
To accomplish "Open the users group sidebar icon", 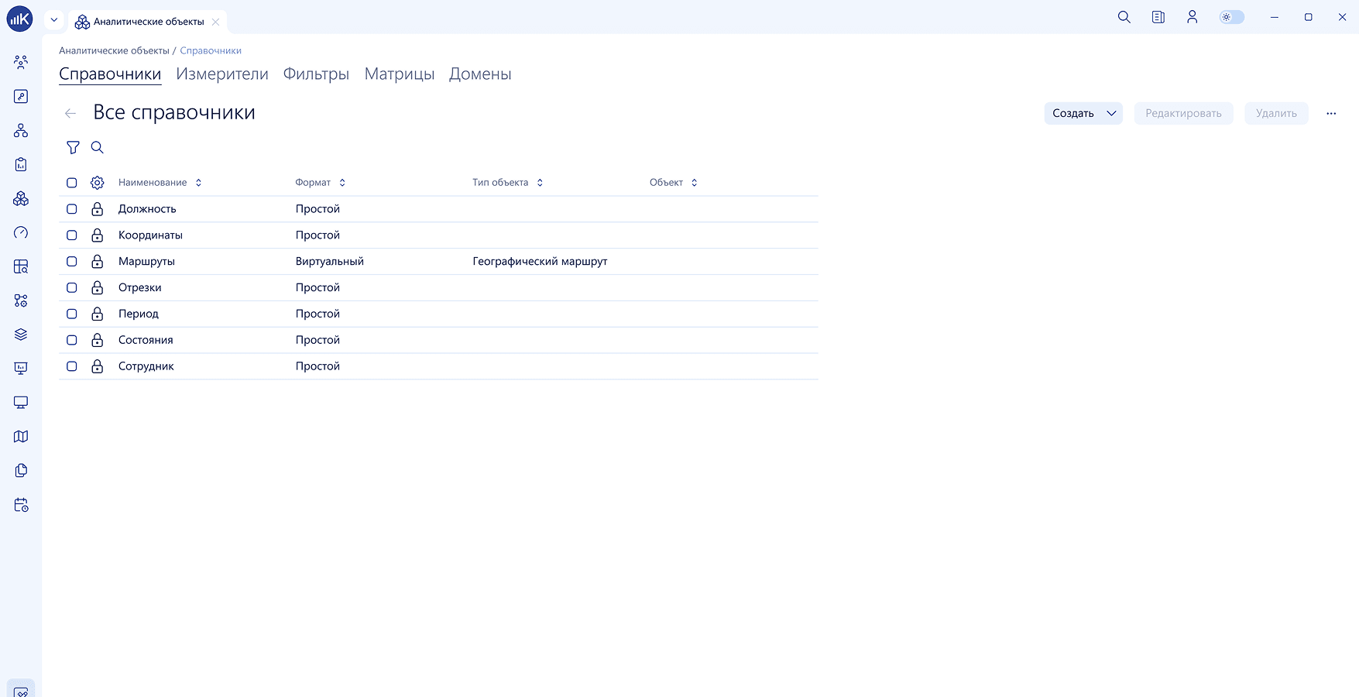I will point(21,62).
